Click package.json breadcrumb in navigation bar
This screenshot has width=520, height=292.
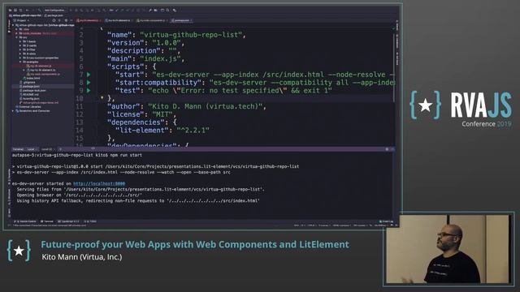[x=54, y=15]
